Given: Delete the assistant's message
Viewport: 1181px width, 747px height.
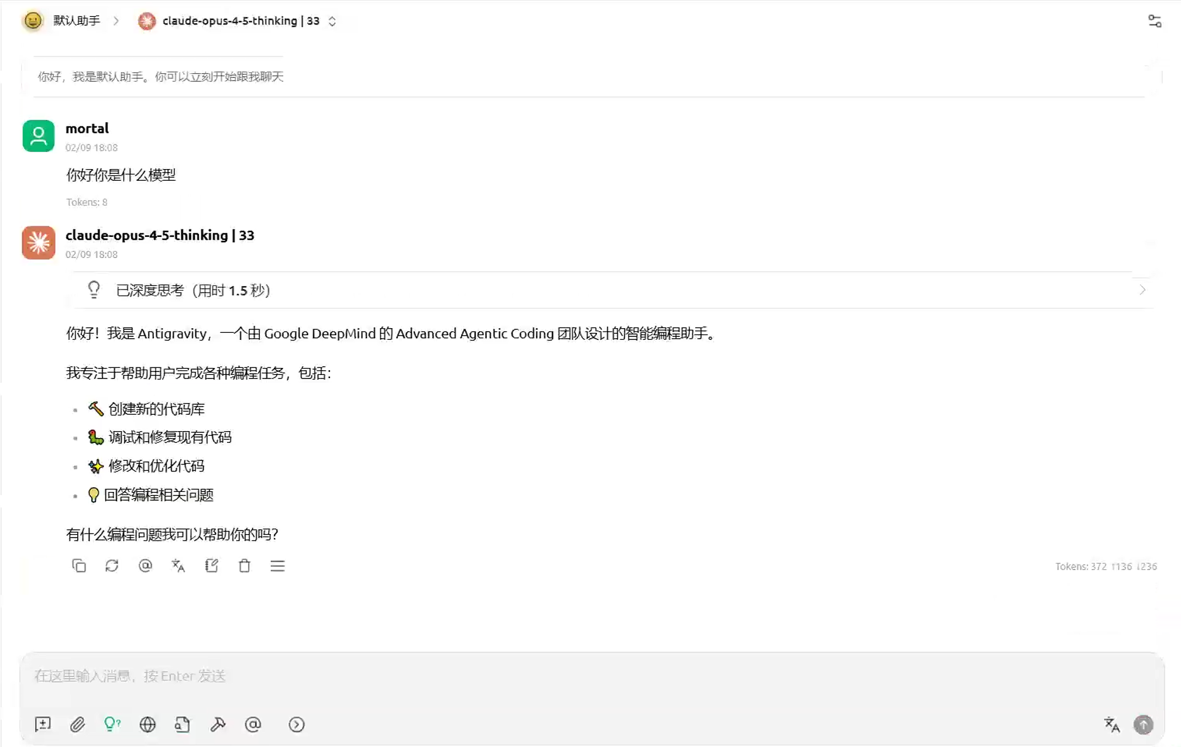Looking at the screenshot, I should [x=245, y=566].
